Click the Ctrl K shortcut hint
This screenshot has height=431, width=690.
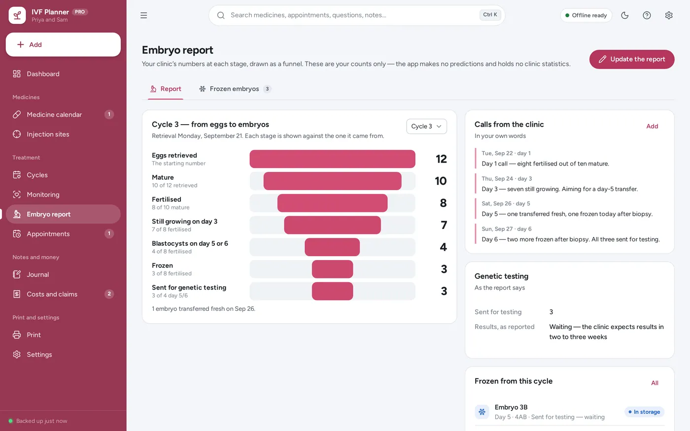click(490, 15)
